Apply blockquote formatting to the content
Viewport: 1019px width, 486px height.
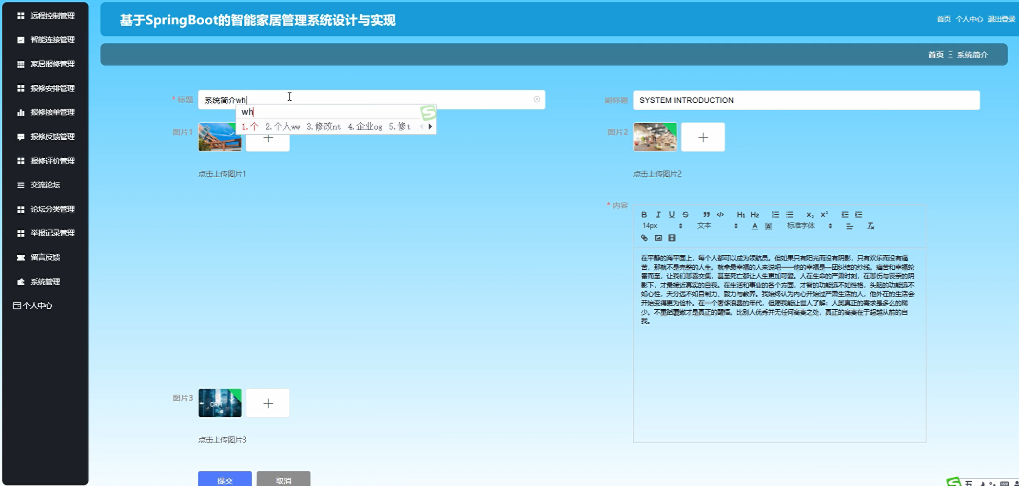(706, 215)
